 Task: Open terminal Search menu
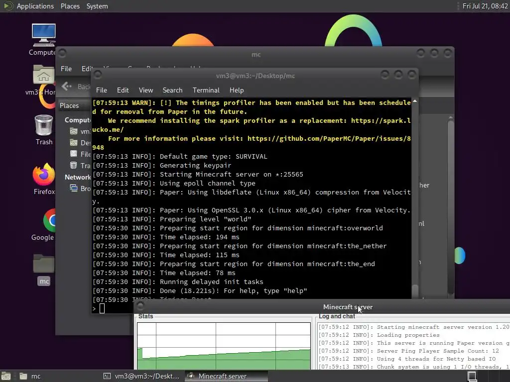point(172,90)
